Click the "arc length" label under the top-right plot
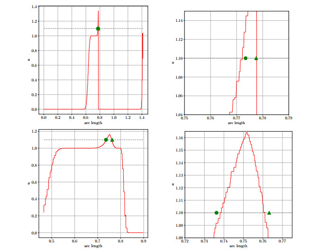Image resolution: width=328 pixels, height=250 pixels. tap(237, 123)
